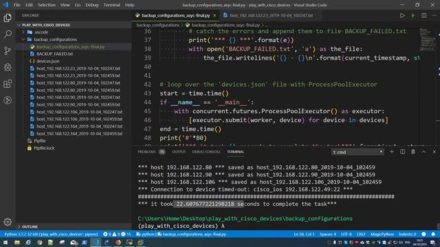This screenshot has width=440, height=247.
Task: Switch to the DEBUG CONSOLE tab
Action: click(206, 152)
